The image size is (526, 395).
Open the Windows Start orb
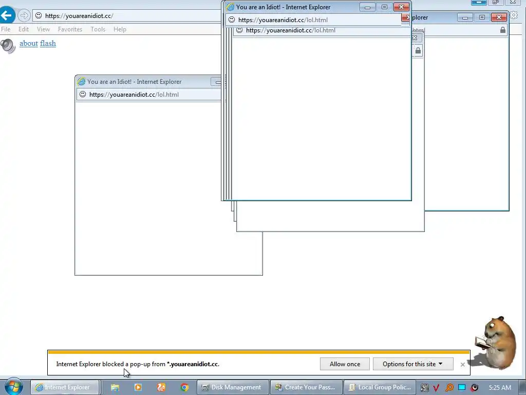click(14, 386)
